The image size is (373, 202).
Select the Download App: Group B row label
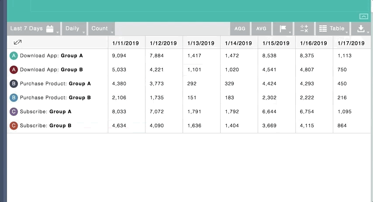pyautogui.click(x=52, y=70)
